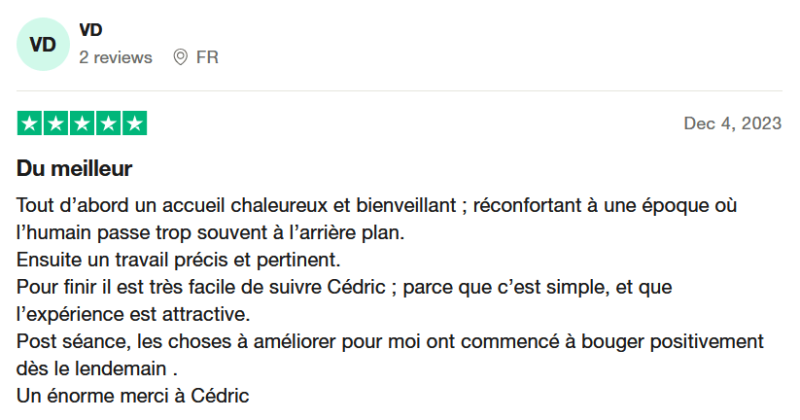This screenshot has width=800, height=420.
Task: Open the "Du meilleur" review title
Action: coord(75,169)
